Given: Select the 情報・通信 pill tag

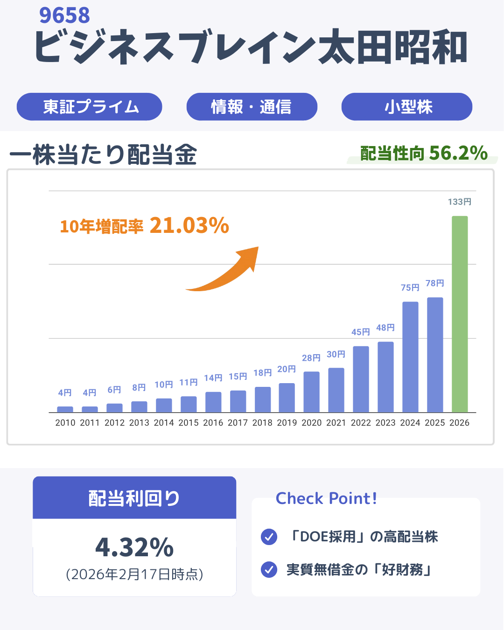Looking at the screenshot, I should click(x=252, y=107).
